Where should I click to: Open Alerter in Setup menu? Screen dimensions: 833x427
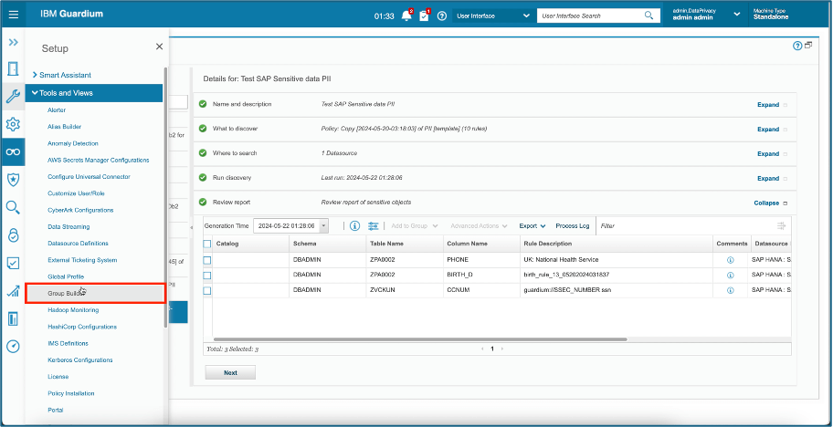(57, 109)
